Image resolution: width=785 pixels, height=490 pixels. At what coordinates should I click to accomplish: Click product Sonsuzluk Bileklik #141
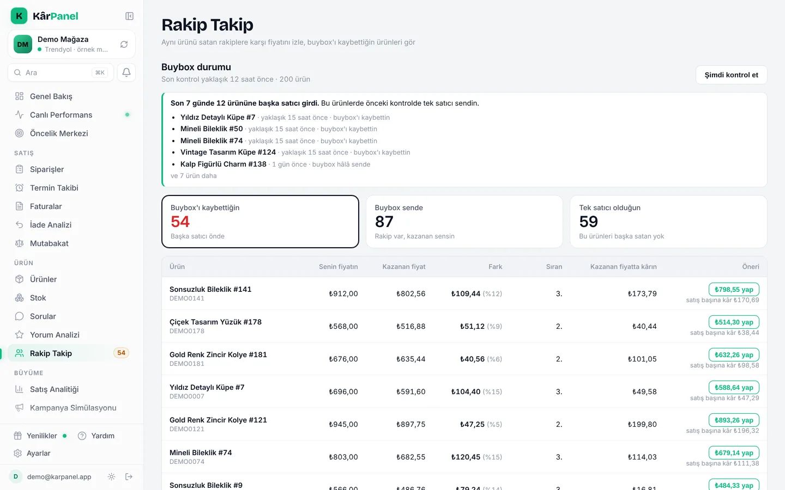(210, 290)
